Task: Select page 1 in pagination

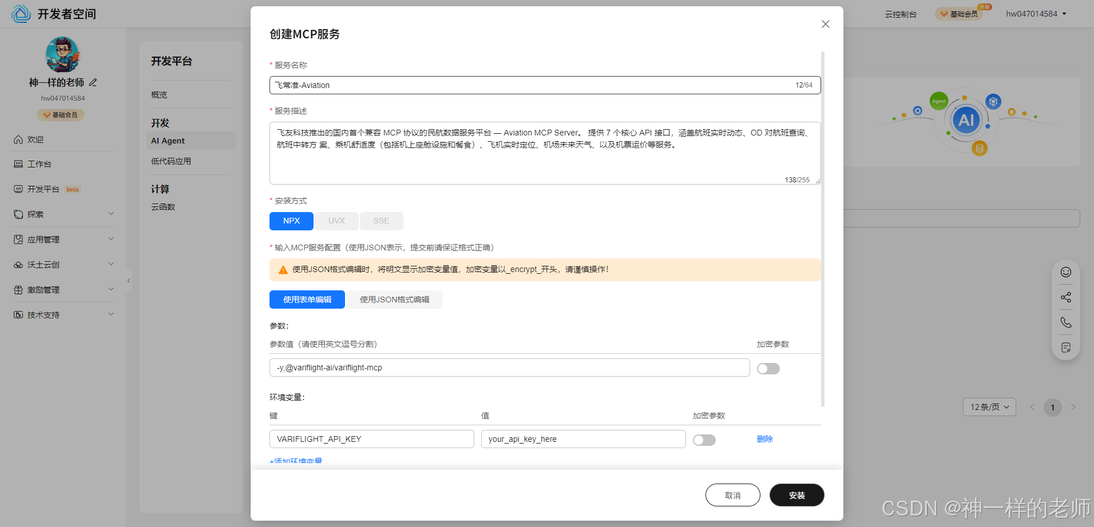Action: click(1053, 408)
